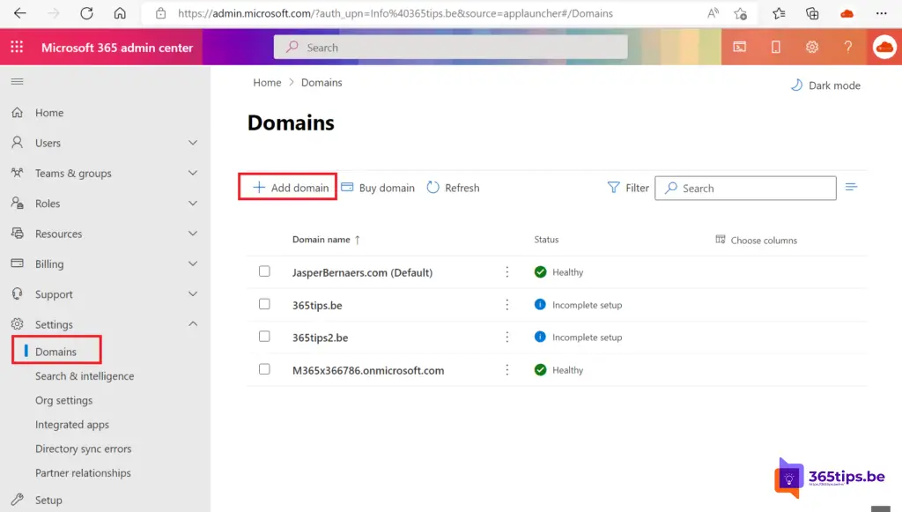Reload the page with browser refresh icon
This screenshot has width=902, height=512.
(87, 13)
